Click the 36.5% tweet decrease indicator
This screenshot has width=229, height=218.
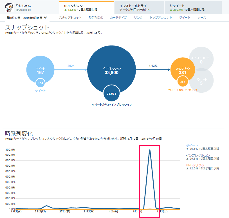tap(203, 149)
